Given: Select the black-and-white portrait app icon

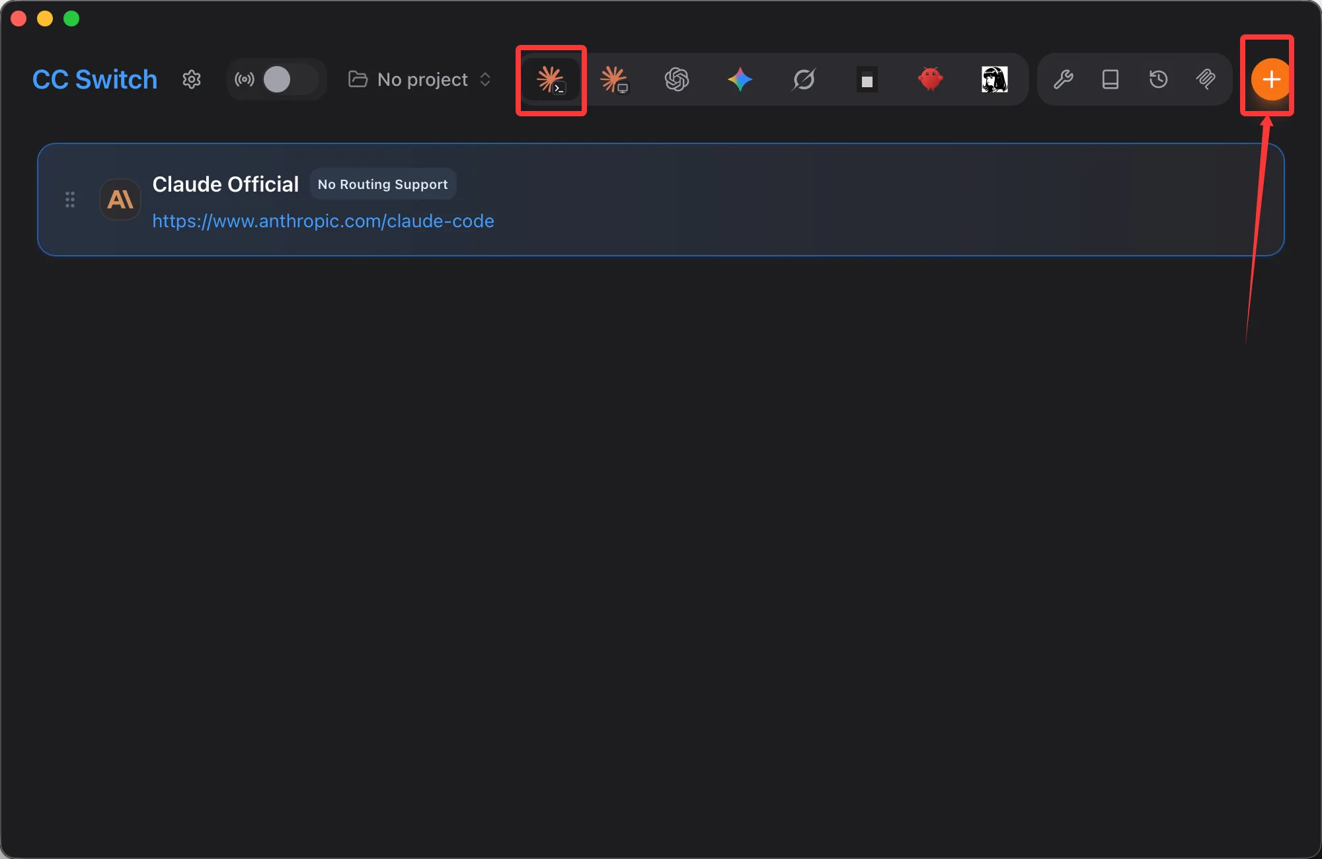Looking at the screenshot, I should pyautogui.click(x=994, y=79).
